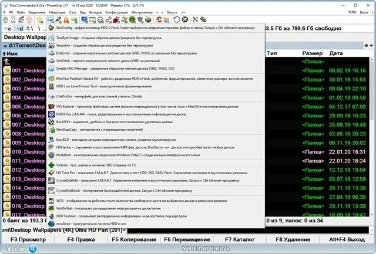Click the MiniTool Partition Wizard icon
Image resolution: width=376 pixels, height=254 pixels.
click(51, 79)
